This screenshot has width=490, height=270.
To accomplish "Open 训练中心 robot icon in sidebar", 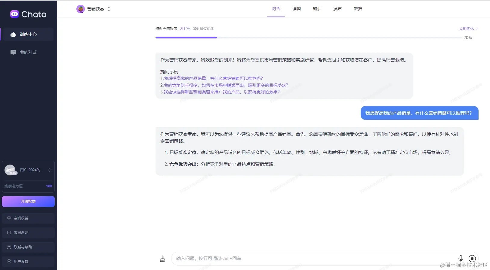I will coord(13,35).
